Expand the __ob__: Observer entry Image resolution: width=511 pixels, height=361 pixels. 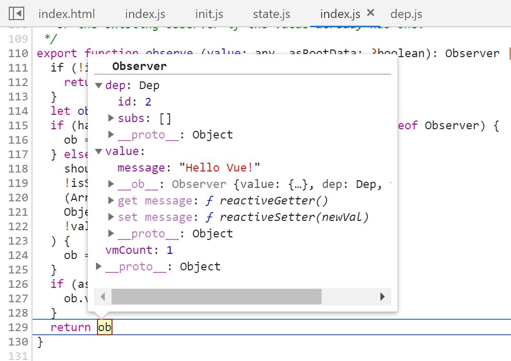(111, 184)
